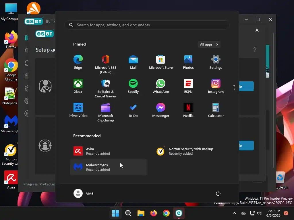Open the Calculator app

coord(216,110)
